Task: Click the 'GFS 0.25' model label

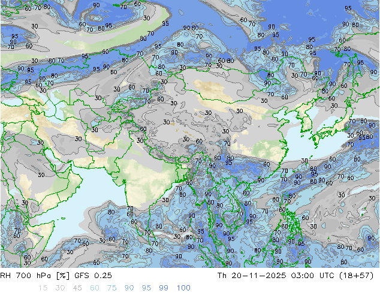Action: pos(93,275)
